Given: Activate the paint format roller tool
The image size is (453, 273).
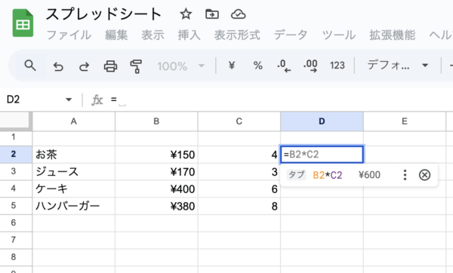Looking at the screenshot, I should (x=136, y=66).
